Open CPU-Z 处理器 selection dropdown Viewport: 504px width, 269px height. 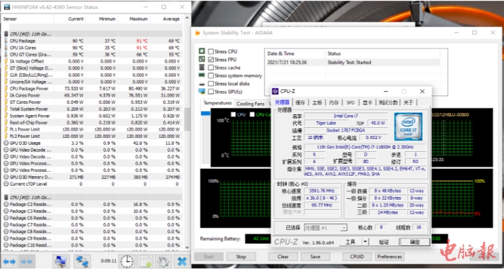327,228
